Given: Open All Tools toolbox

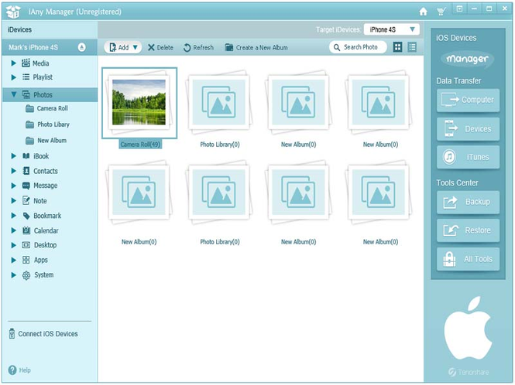Looking at the screenshot, I should (x=468, y=259).
